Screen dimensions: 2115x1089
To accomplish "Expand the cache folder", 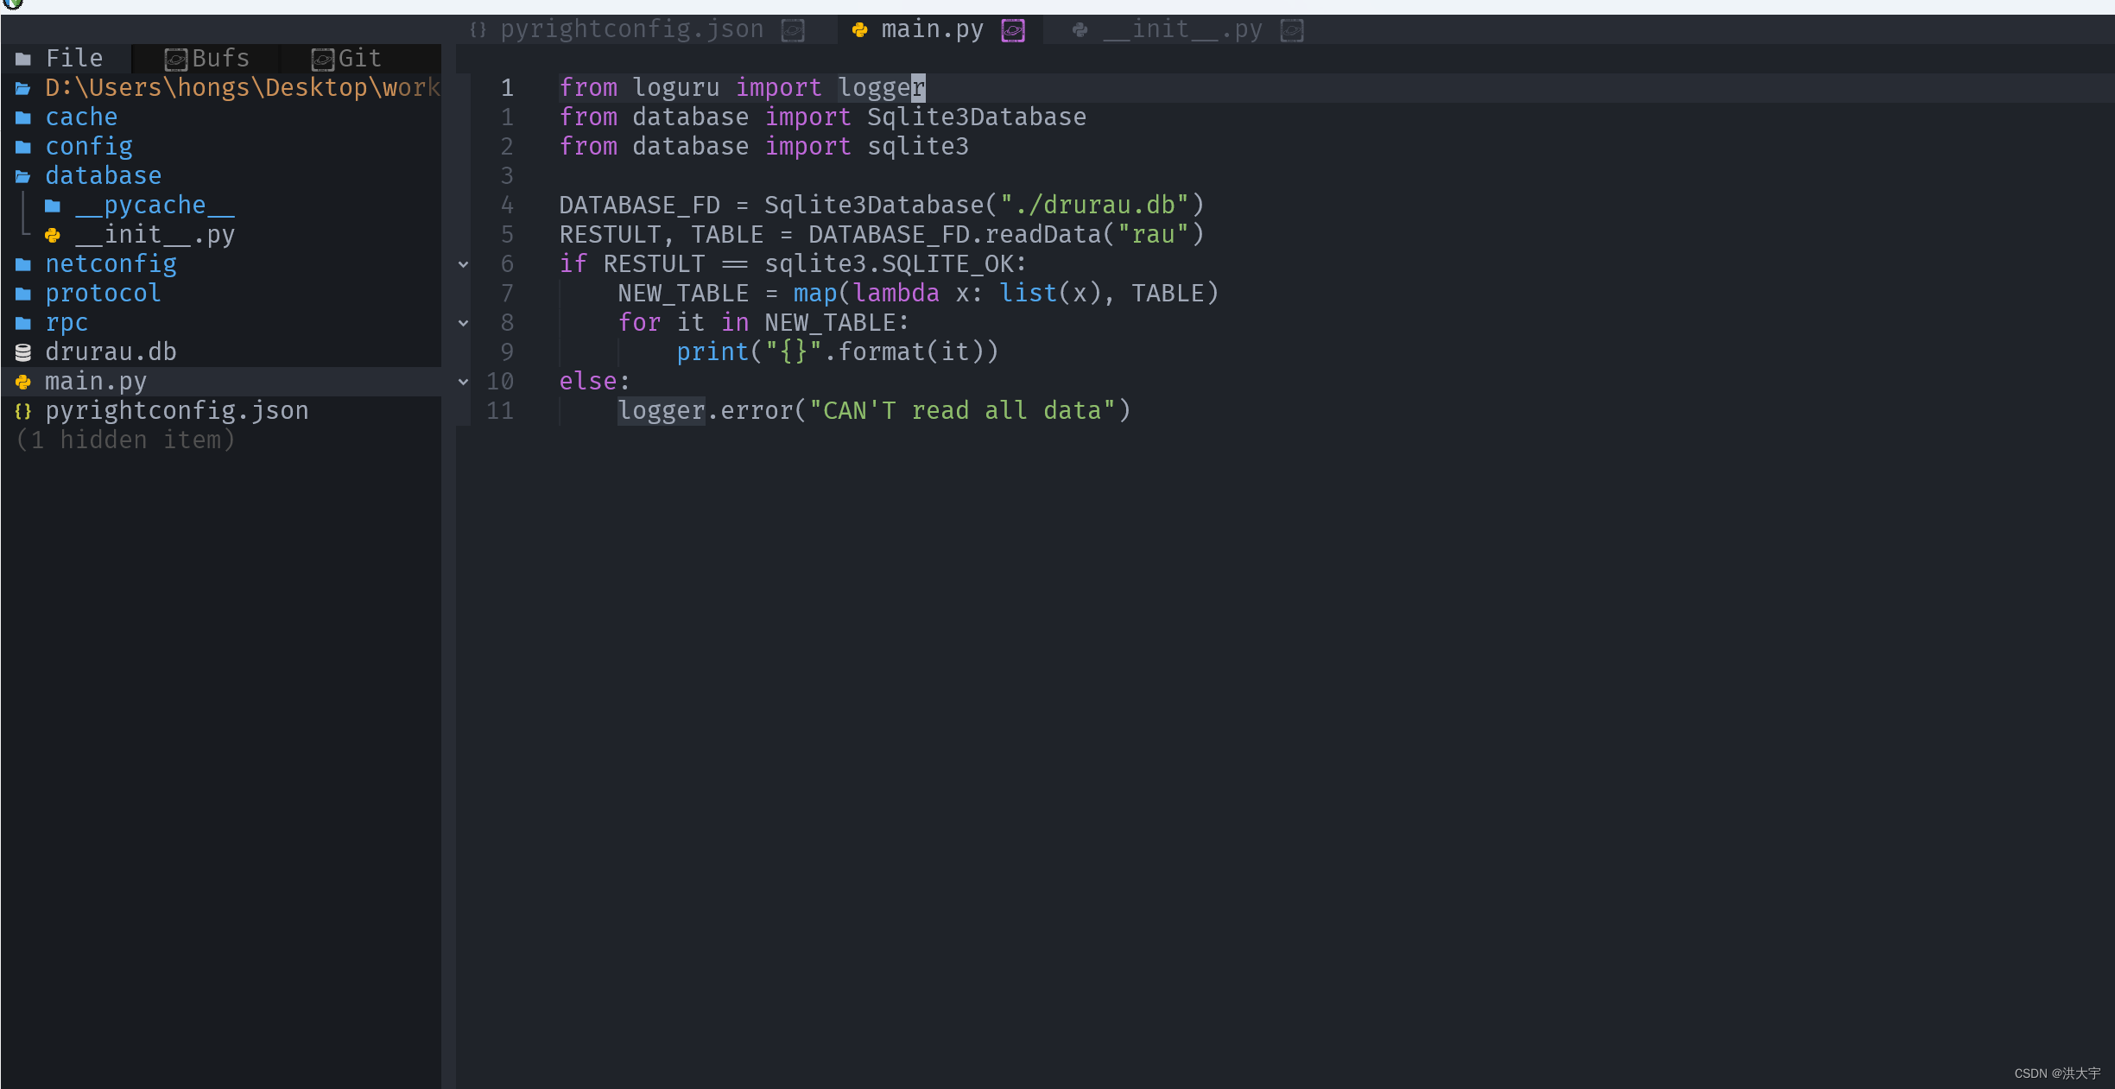I will (221, 117).
